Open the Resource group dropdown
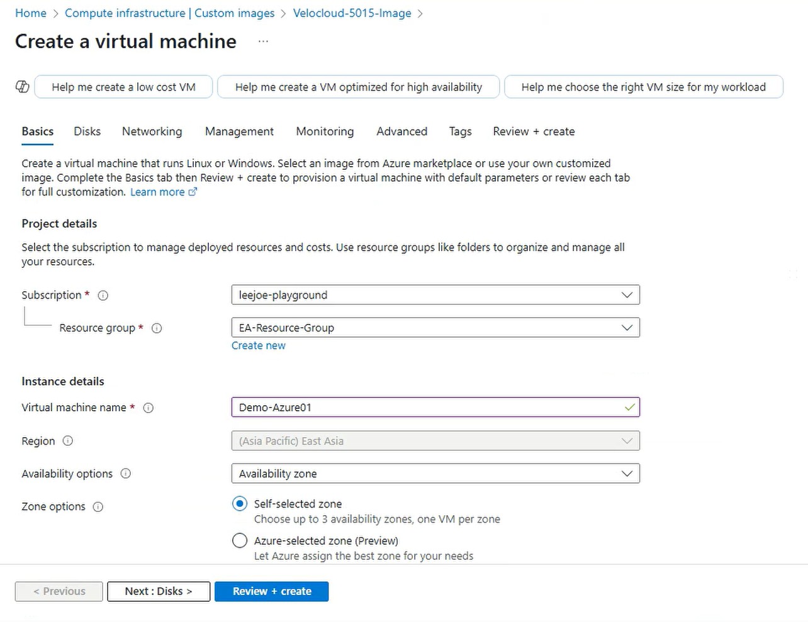808x622 pixels. (435, 328)
